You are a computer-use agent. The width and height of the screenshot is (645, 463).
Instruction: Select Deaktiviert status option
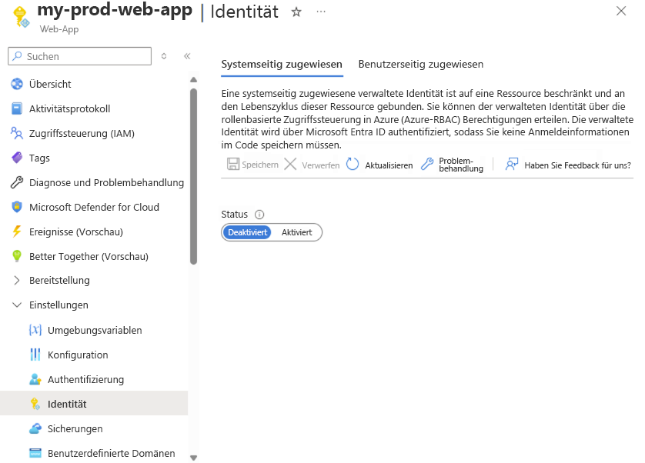coord(248,232)
